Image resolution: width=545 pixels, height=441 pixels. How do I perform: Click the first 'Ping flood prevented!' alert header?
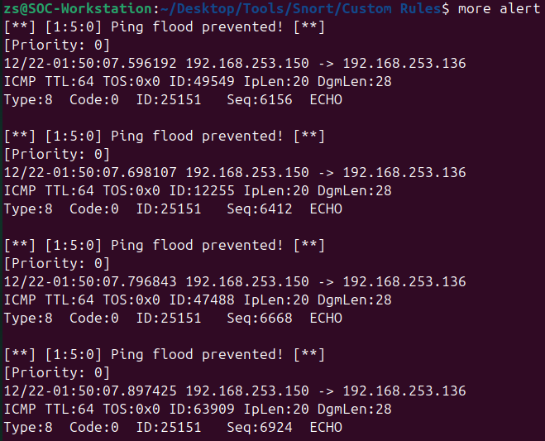click(165, 27)
